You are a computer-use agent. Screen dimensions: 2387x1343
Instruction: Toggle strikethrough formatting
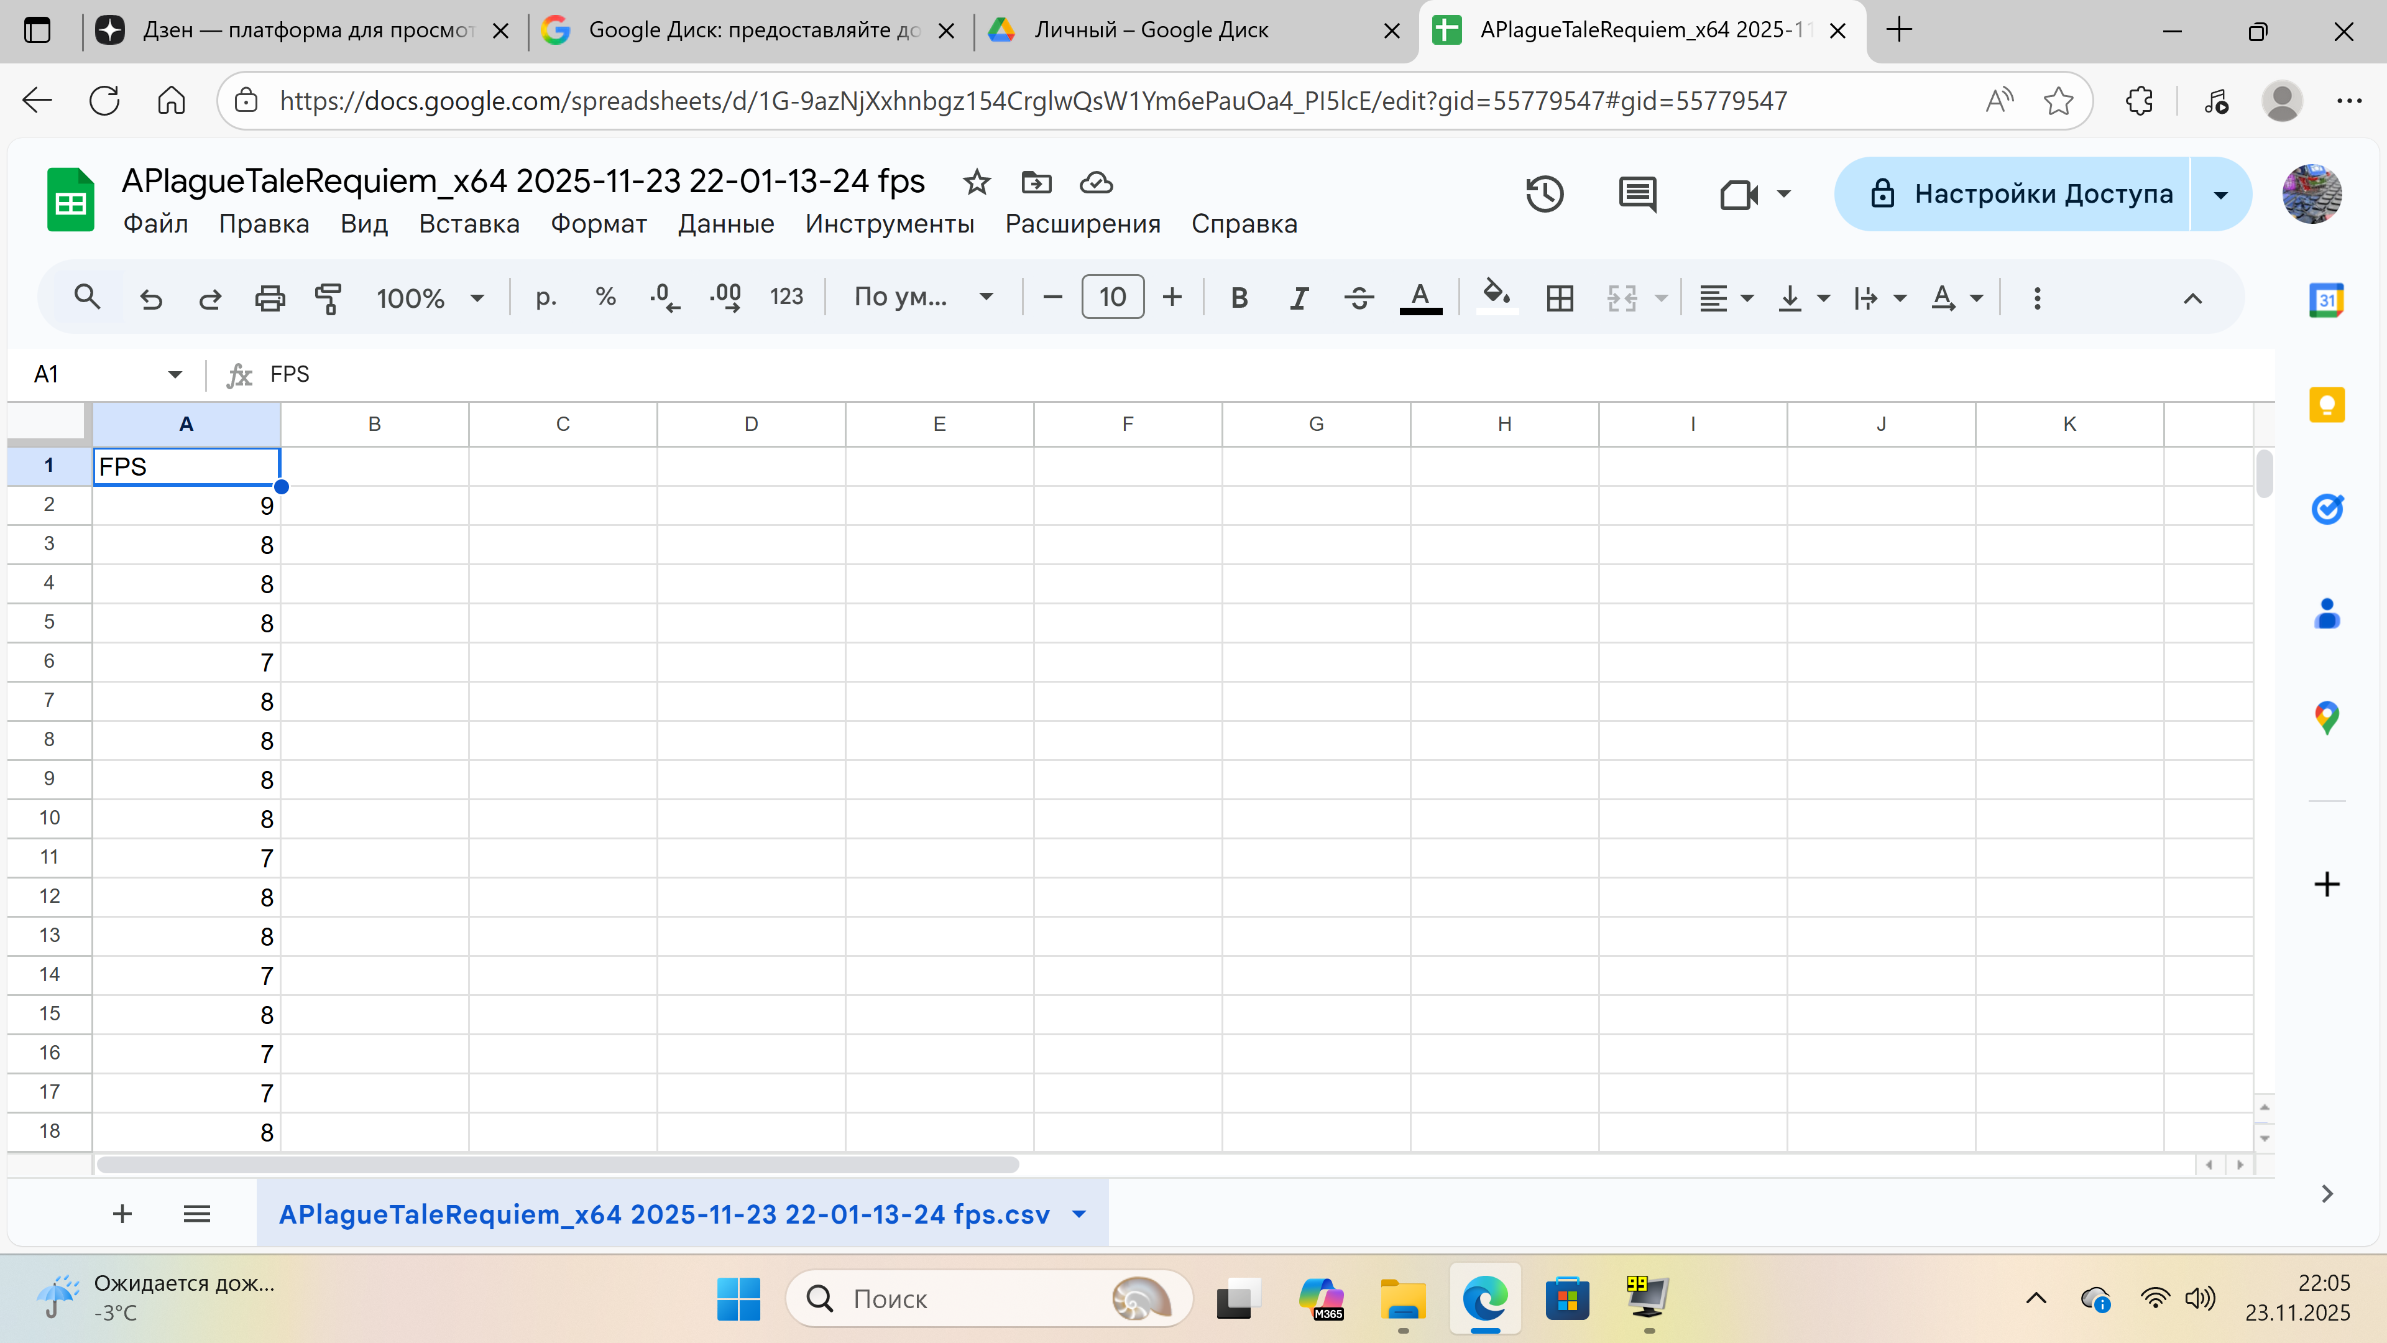[x=1358, y=298]
